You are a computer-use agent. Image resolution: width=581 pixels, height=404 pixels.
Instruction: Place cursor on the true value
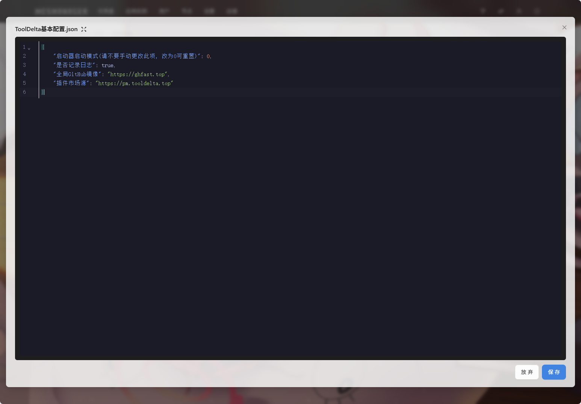[x=107, y=65]
